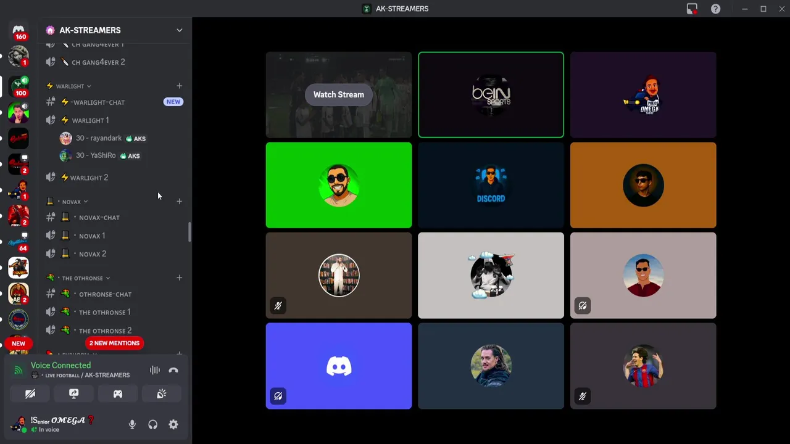Join CH GANG4EVER 2 voice channel
This screenshot has height=444, width=790.
(x=114, y=62)
